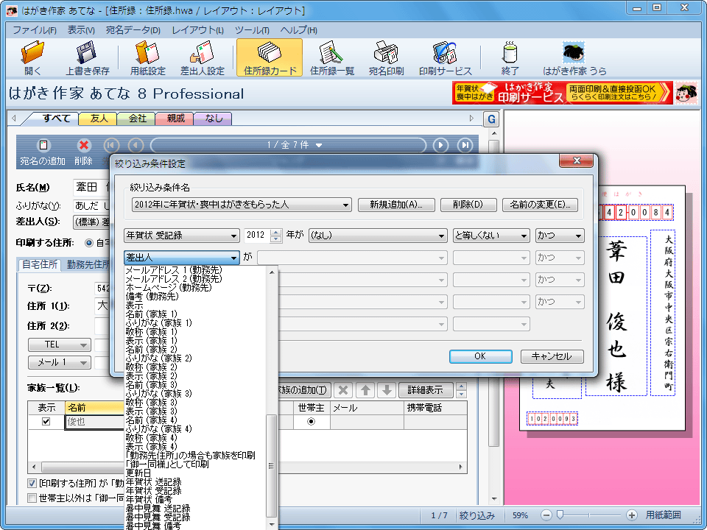Click the dropdown list scrollbar thumb
Viewport: 707px width, 530px height.
tap(271, 465)
